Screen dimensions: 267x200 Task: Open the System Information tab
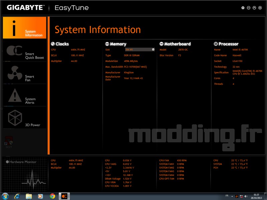coord(24,28)
